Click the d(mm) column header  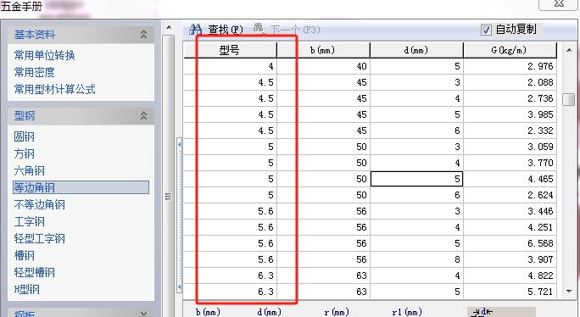point(416,50)
